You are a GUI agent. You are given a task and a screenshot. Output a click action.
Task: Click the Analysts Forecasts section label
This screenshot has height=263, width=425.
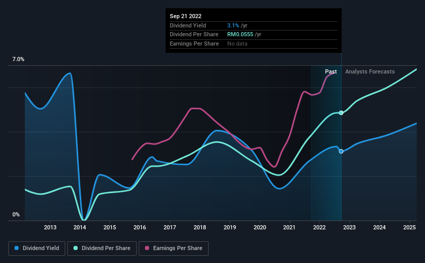click(x=370, y=71)
